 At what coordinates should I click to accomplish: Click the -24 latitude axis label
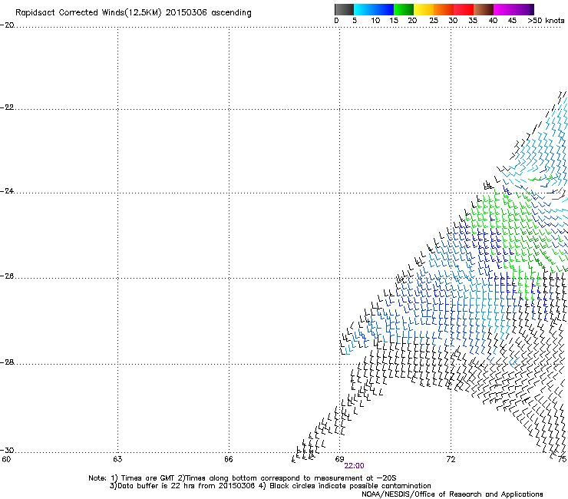point(7,190)
